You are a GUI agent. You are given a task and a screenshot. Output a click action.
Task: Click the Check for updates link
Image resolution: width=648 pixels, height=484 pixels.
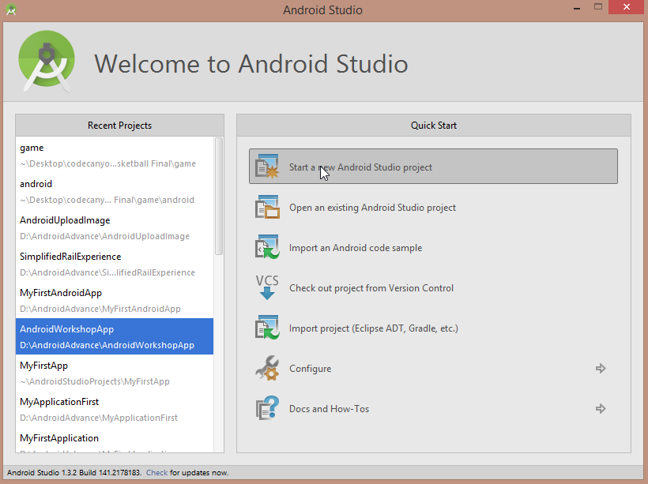coord(156,472)
